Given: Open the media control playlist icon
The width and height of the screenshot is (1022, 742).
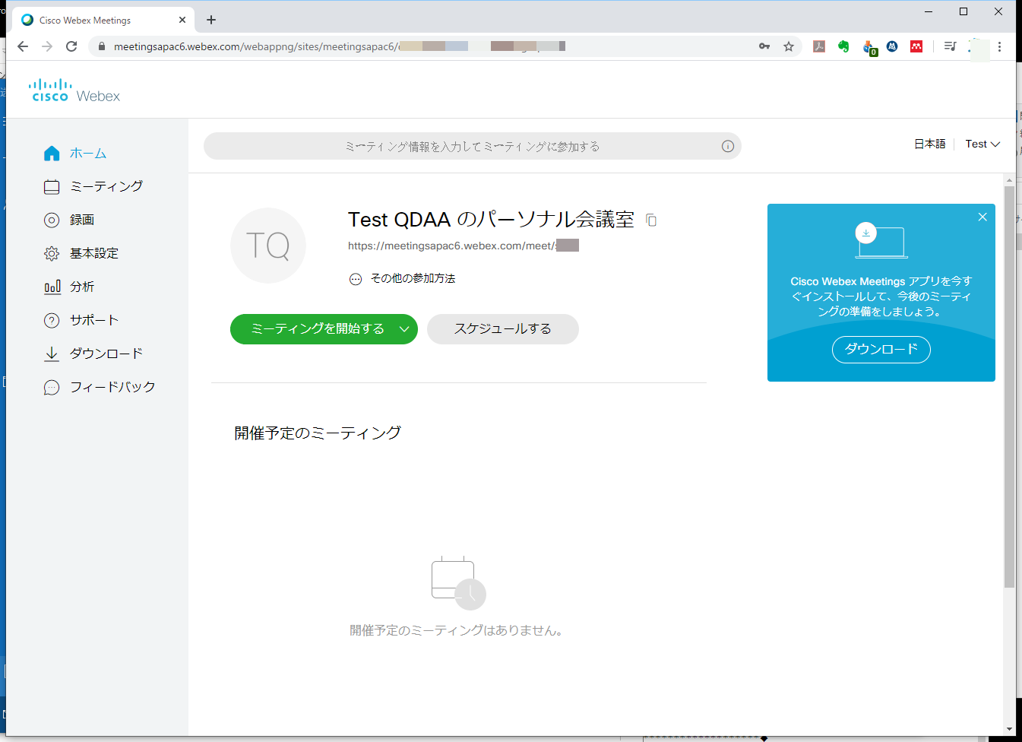Looking at the screenshot, I should 950,46.
